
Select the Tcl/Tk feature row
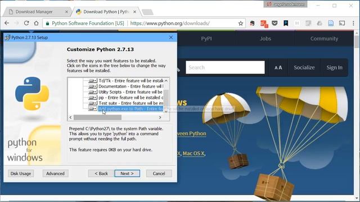(x=131, y=81)
